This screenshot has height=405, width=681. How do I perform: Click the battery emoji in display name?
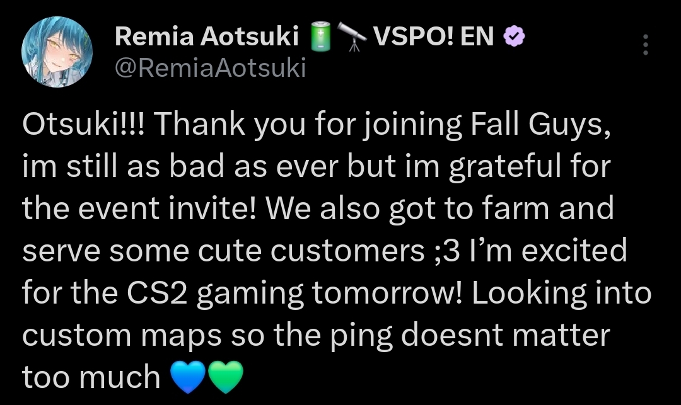tap(321, 39)
